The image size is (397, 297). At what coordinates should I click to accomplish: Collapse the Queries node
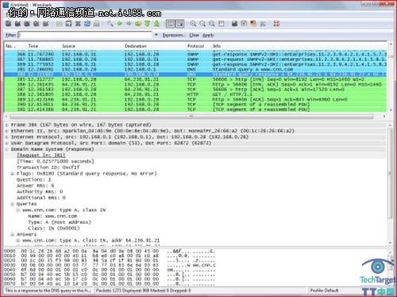tap(12, 204)
